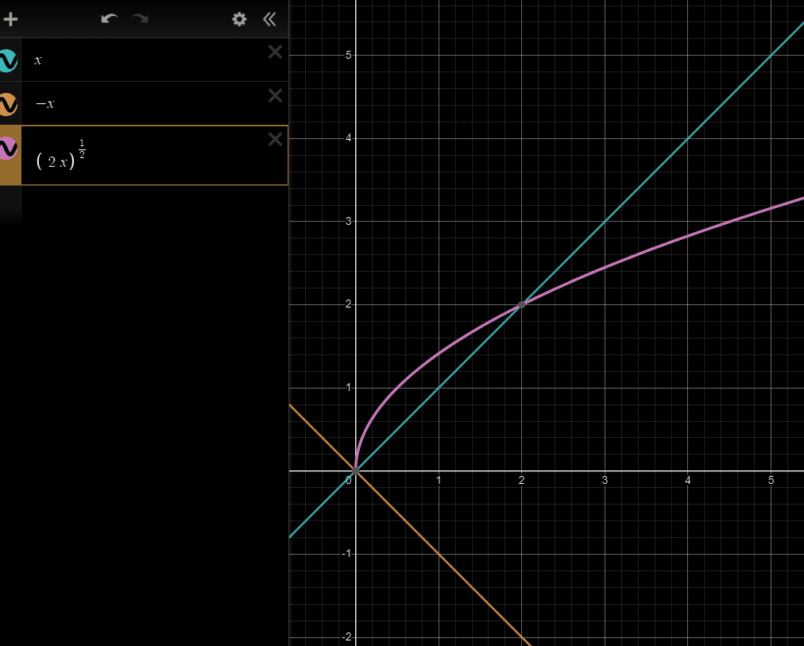Viewport: 804px width, 646px height.
Task: Select the origin intersection point on the graph
Action: [355, 470]
